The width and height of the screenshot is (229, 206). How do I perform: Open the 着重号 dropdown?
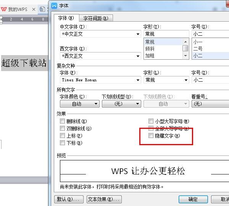click(x=210, y=104)
